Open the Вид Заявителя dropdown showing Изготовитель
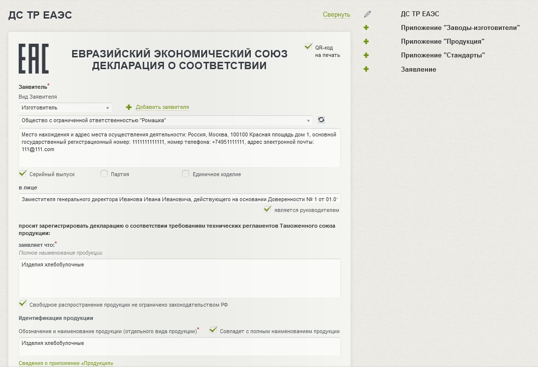The height and width of the screenshot is (367, 538). click(65, 107)
